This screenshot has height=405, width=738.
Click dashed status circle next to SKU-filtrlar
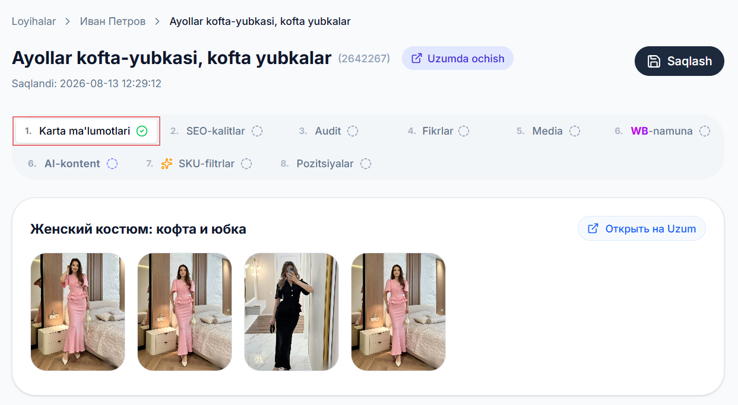coord(246,164)
